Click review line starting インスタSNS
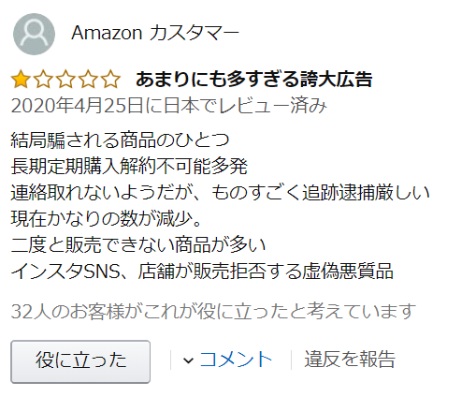The width and height of the screenshot is (476, 397). click(x=202, y=272)
